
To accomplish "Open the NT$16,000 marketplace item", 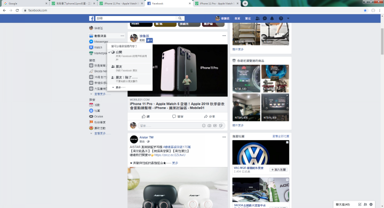I will coord(275,107).
